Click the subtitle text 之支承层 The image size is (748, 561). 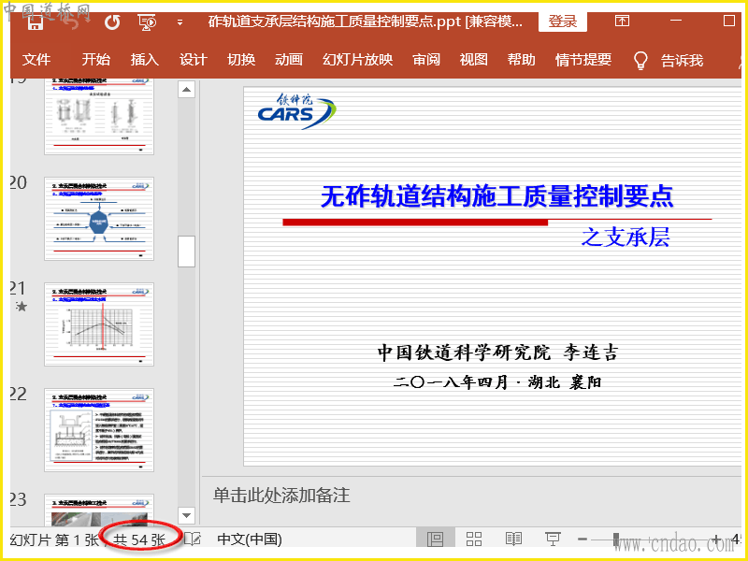click(626, 237)
